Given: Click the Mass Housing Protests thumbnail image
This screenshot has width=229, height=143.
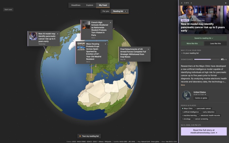Looking at the screenshot, I should point(81,47).
